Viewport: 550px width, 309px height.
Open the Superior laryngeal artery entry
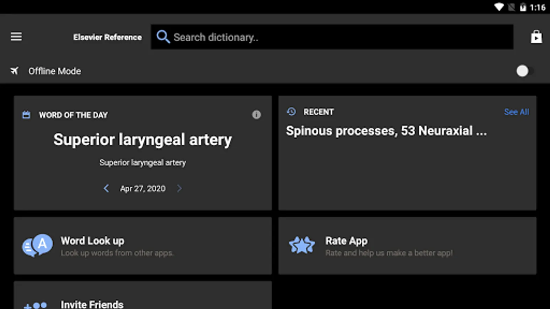pyautogui.click(x=143, y=139)
